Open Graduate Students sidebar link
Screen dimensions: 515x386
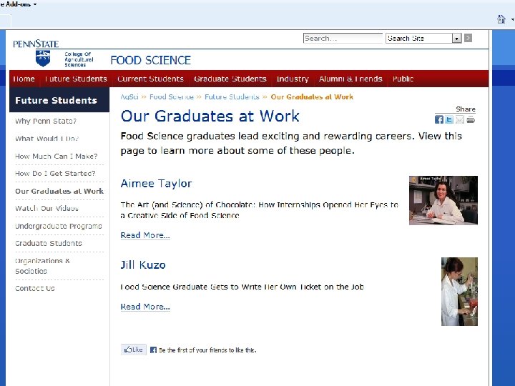tap(49, 243)
